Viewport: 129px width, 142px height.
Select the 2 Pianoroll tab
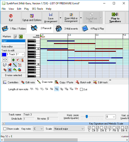(40, 28)
